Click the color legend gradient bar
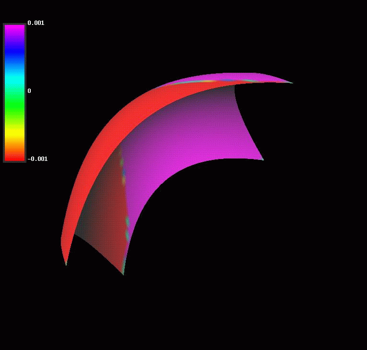Screen dimensions: 367x350 pyautogui.click(x=14, y=93)
